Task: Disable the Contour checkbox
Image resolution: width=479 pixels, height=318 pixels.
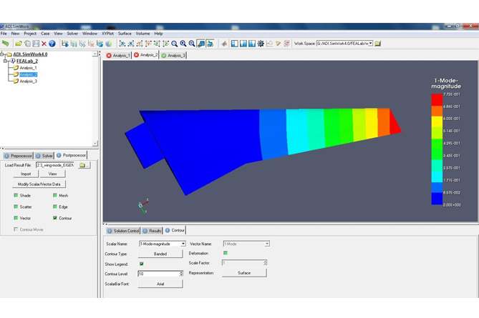Action: pos(55,218)
